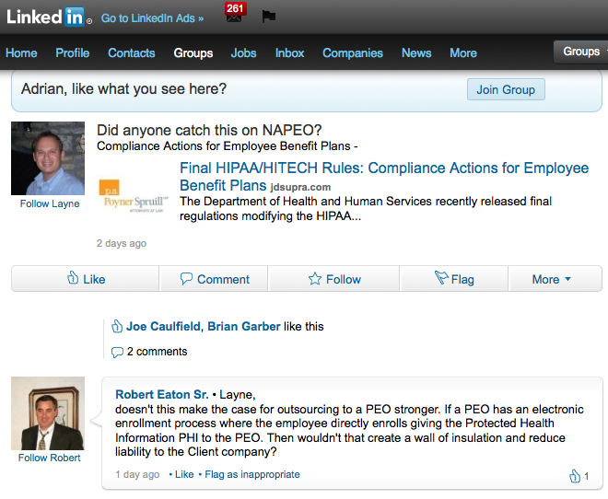The width and height of the screenshot is (608, 499).
Task: Open the Groups search dropdown on the right
Action: [580, 52]
